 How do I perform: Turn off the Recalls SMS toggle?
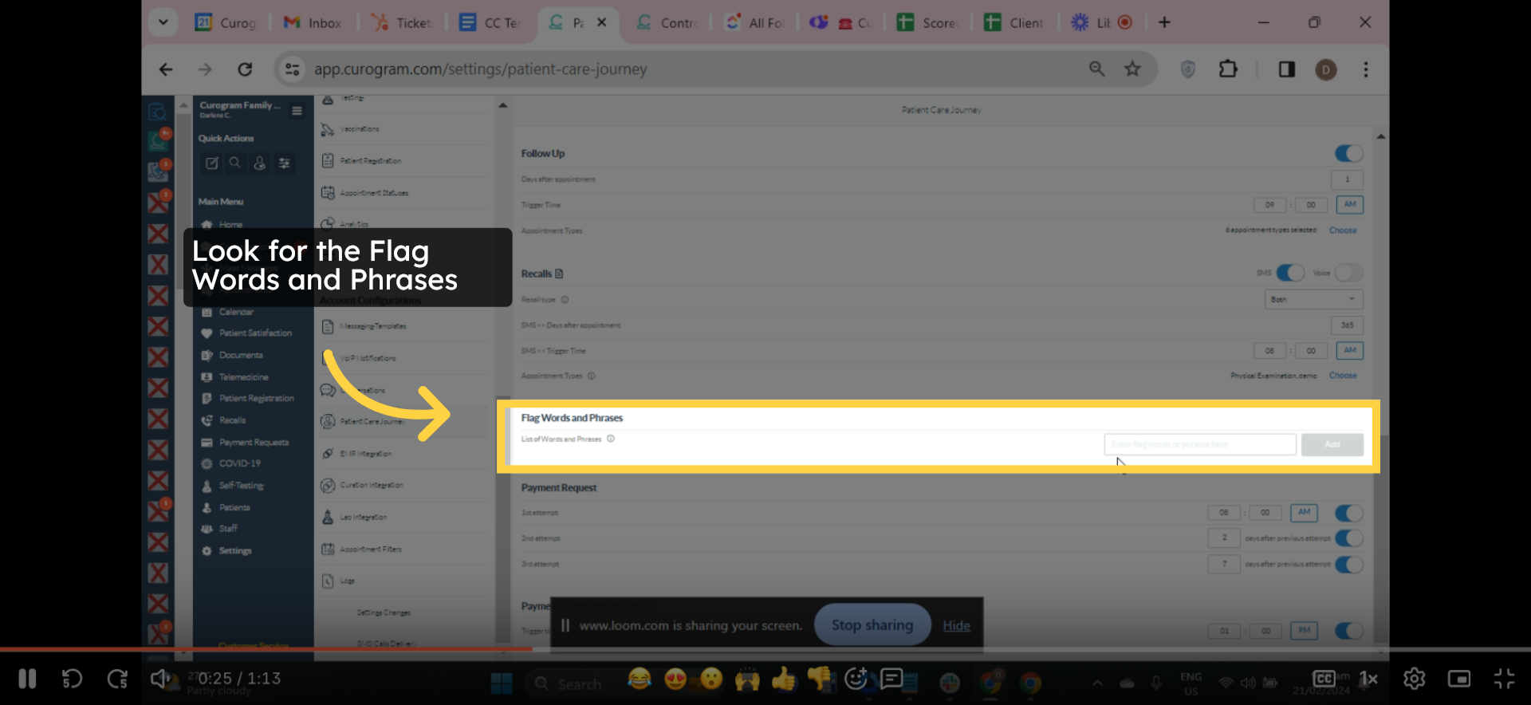click(x=1290, y=273)
